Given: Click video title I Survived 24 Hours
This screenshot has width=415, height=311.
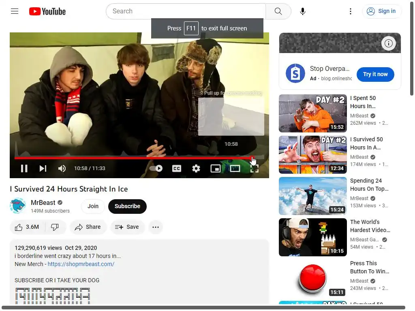Looking at the screenshot, I should point(69,189).
